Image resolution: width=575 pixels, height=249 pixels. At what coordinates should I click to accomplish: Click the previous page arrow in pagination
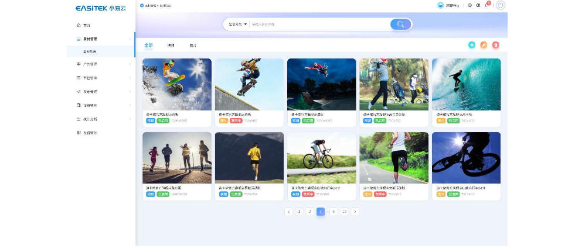tap(288, 212)
